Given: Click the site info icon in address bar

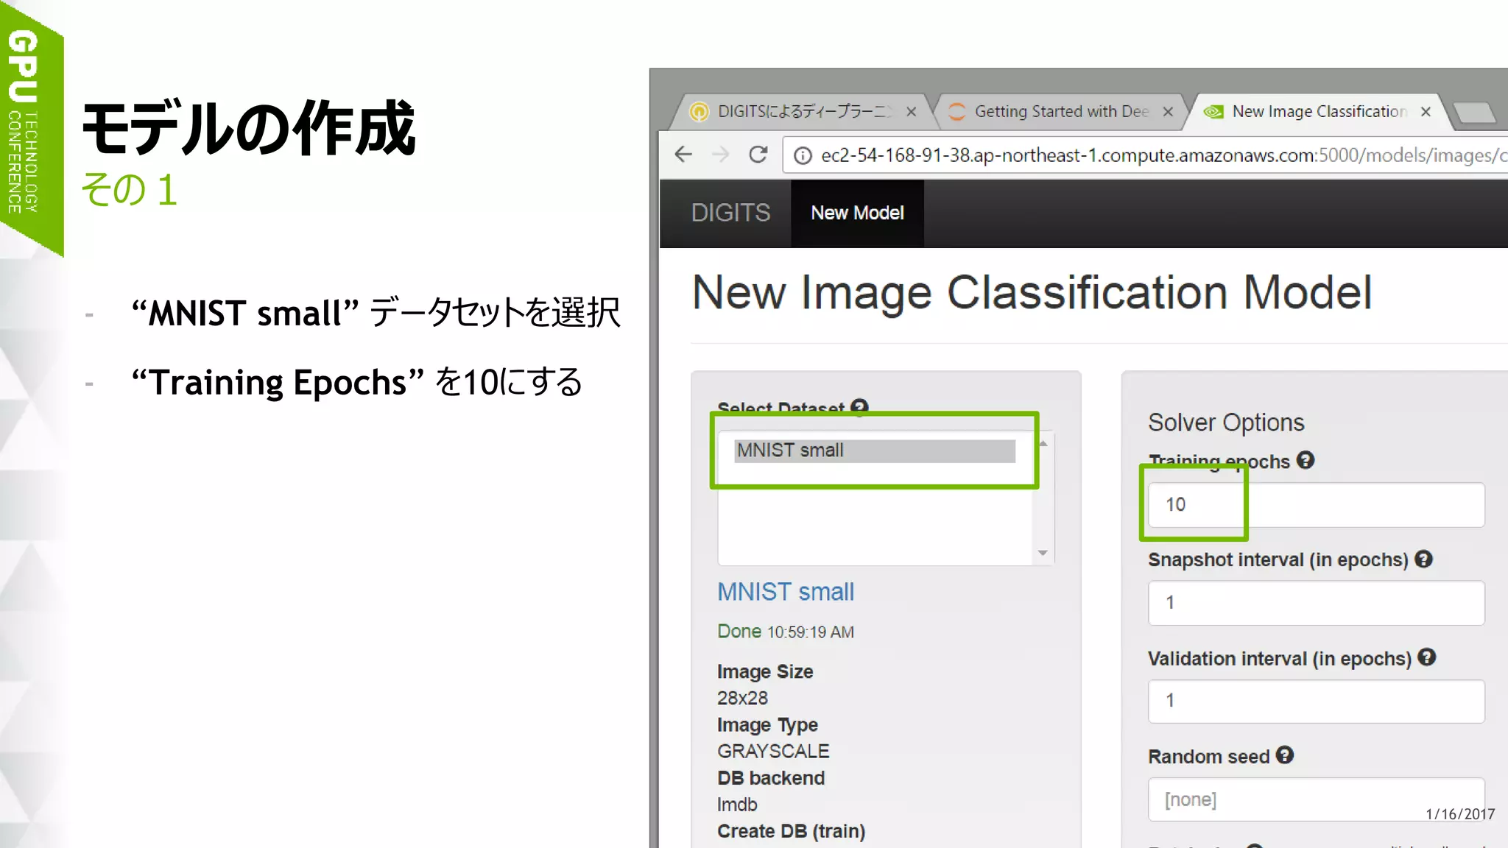Looking at the screenshot, I should point(803,155).
